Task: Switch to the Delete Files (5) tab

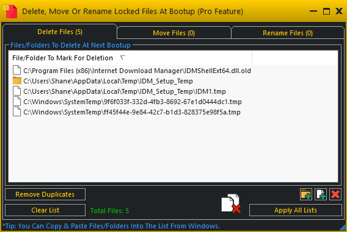Action: point(60,32)
